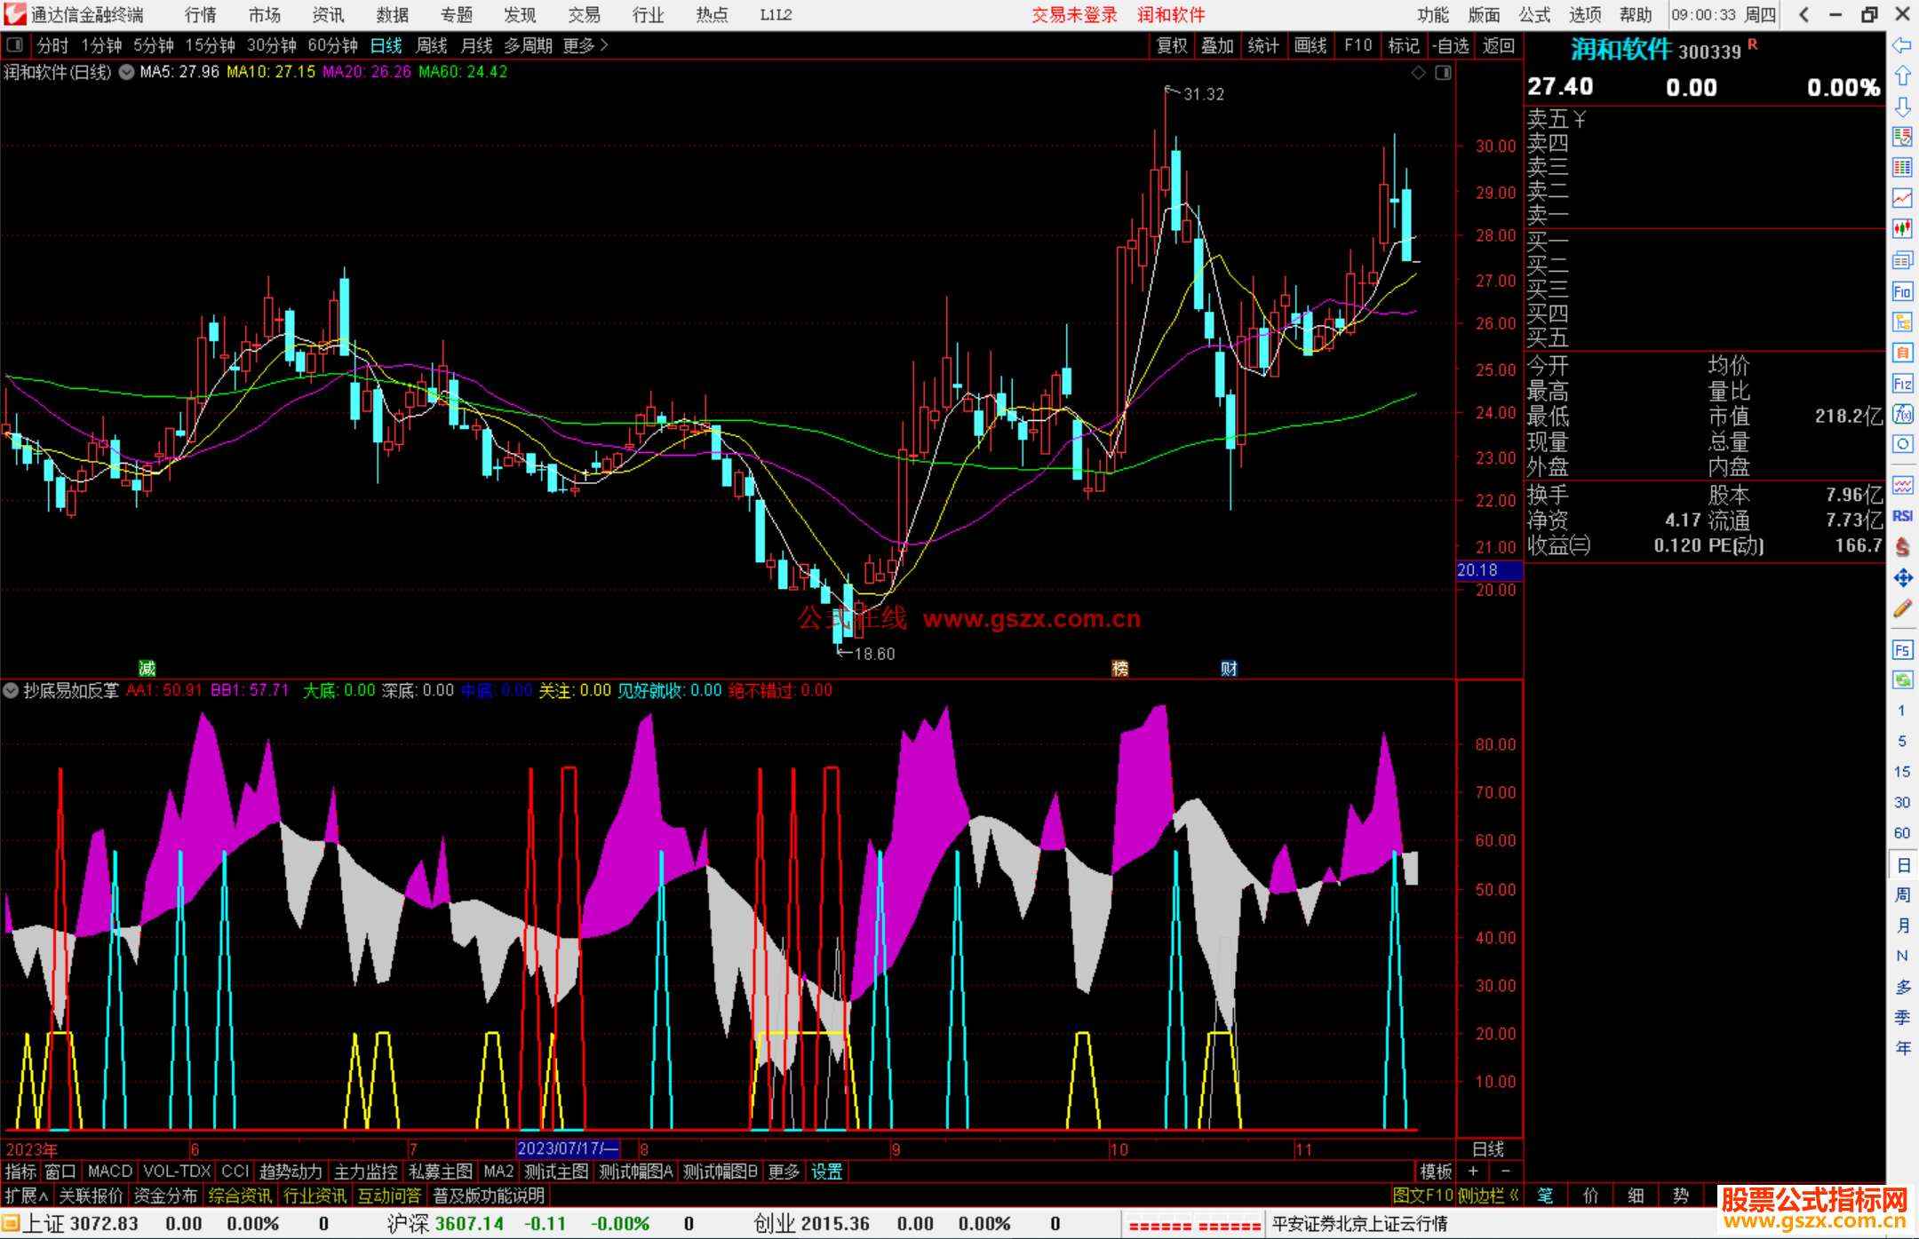The width and height of the screenshot is (1919, 1239).
Task: Click the 复权 button
Action: (x=1171, y=45)
